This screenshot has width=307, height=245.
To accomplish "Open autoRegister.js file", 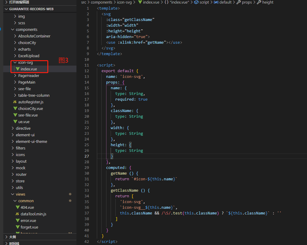I will click(x=31, y=102).
